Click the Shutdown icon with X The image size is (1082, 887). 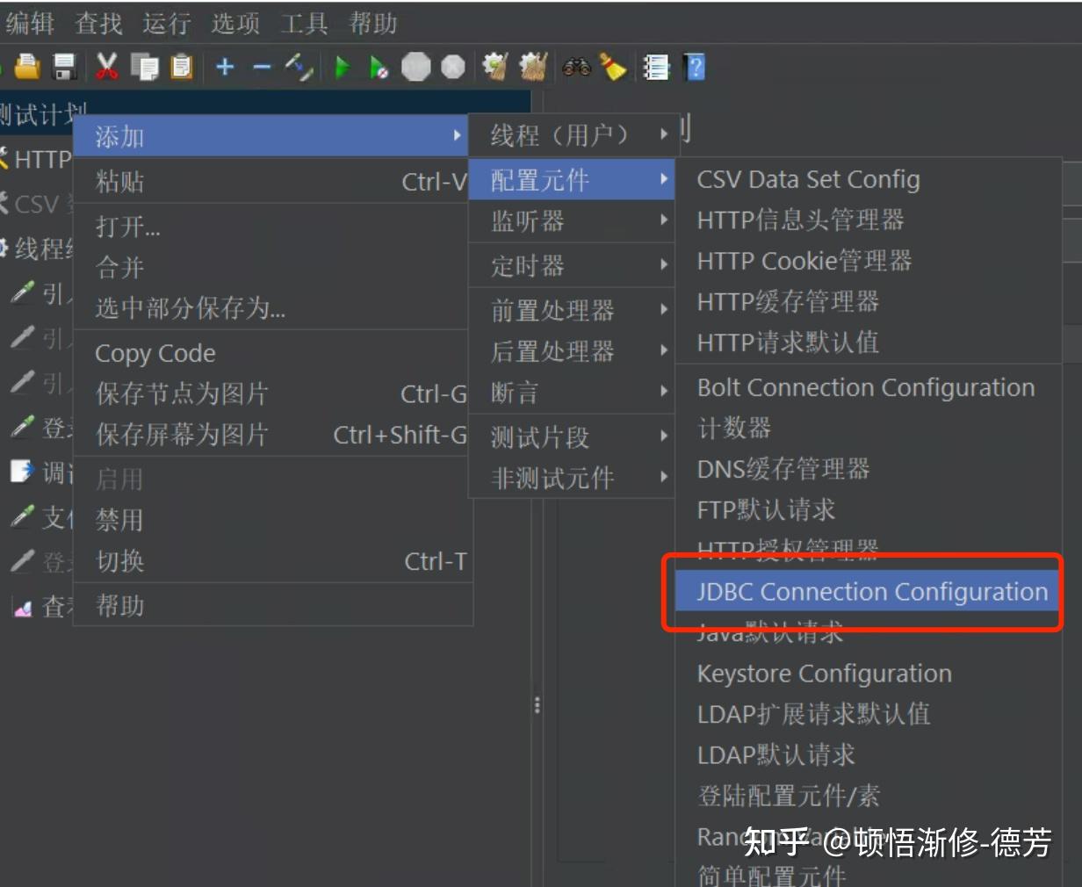click(453, 67)
